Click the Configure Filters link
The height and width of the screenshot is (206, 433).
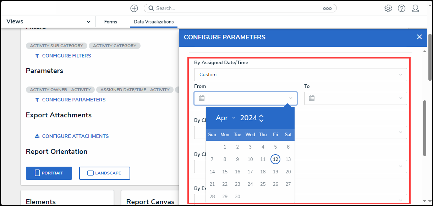(x=67, y=56)
